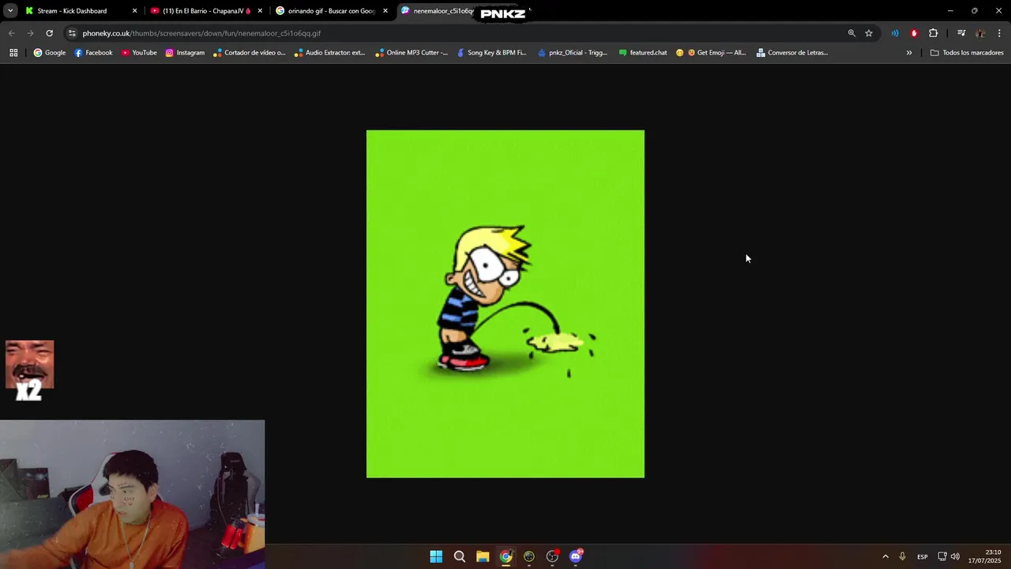Switch to the orinando gif Google search tab

tap(332, 11)
